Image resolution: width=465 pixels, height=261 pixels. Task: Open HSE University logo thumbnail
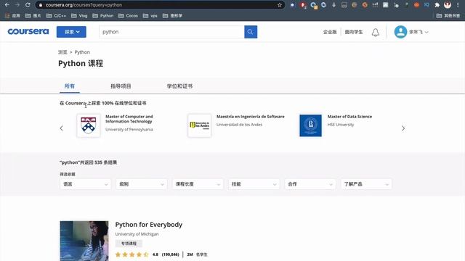tap(310, 125)
